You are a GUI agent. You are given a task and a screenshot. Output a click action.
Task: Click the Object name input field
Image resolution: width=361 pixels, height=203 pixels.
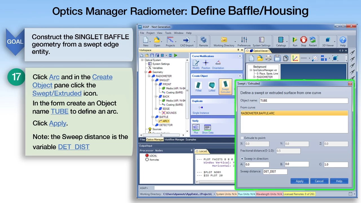(303, 101)
